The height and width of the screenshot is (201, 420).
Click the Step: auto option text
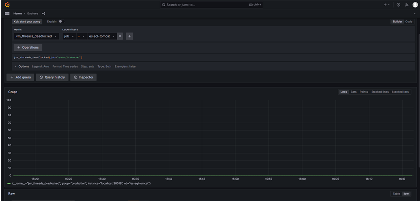coord(88,66)
